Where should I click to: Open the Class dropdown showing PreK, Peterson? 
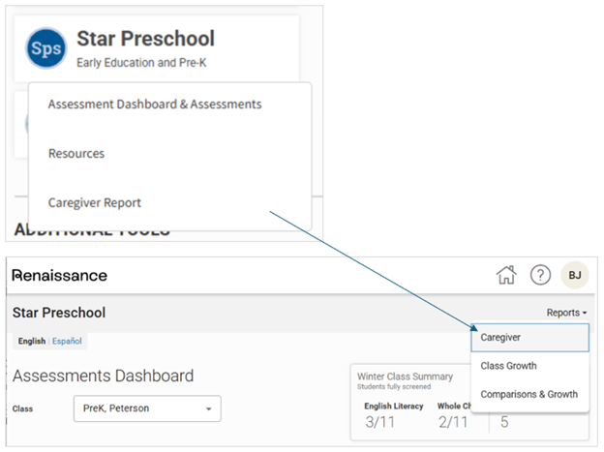coord(147,408)
